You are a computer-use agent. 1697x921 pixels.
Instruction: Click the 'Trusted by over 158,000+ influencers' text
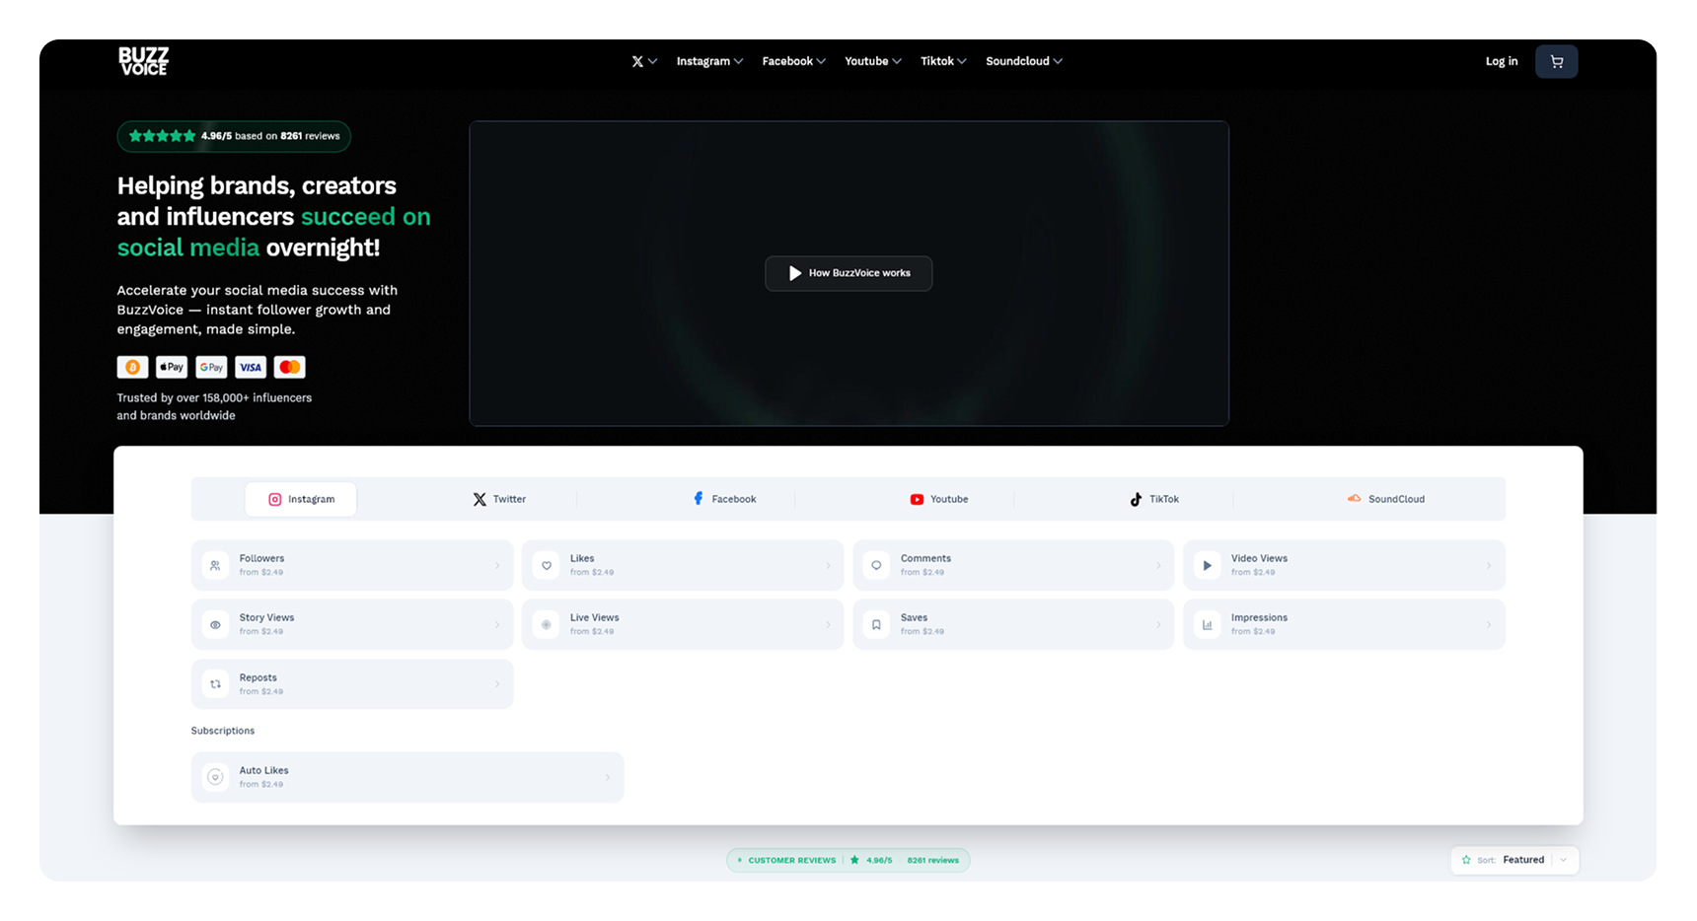point(214,397)
